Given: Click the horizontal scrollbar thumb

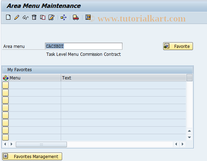Looking at the screenshot, I should point(41,144).
